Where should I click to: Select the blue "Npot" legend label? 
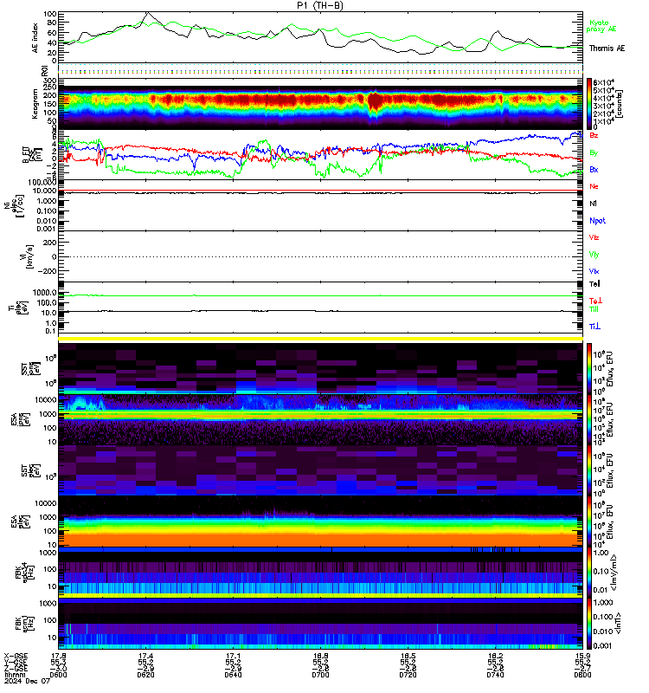(597, 221)
